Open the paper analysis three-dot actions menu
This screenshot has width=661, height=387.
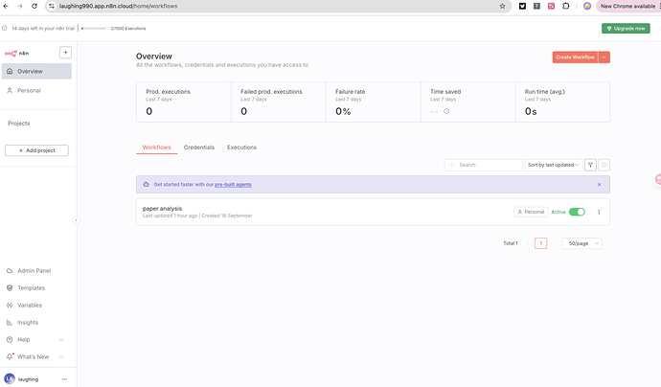(599, 212)
